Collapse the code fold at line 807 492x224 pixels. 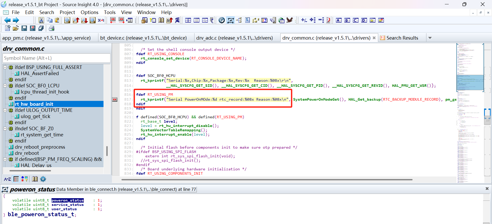134,54
